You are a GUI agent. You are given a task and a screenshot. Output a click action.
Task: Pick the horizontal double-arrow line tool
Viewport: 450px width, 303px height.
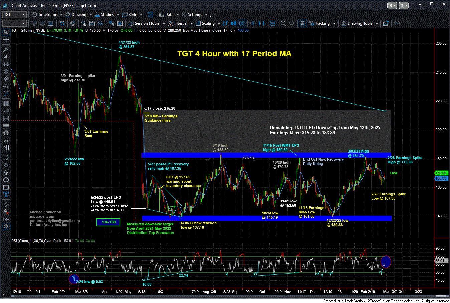pos(6,64)
